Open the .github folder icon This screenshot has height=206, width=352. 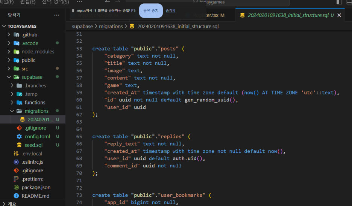coord(17,35)
